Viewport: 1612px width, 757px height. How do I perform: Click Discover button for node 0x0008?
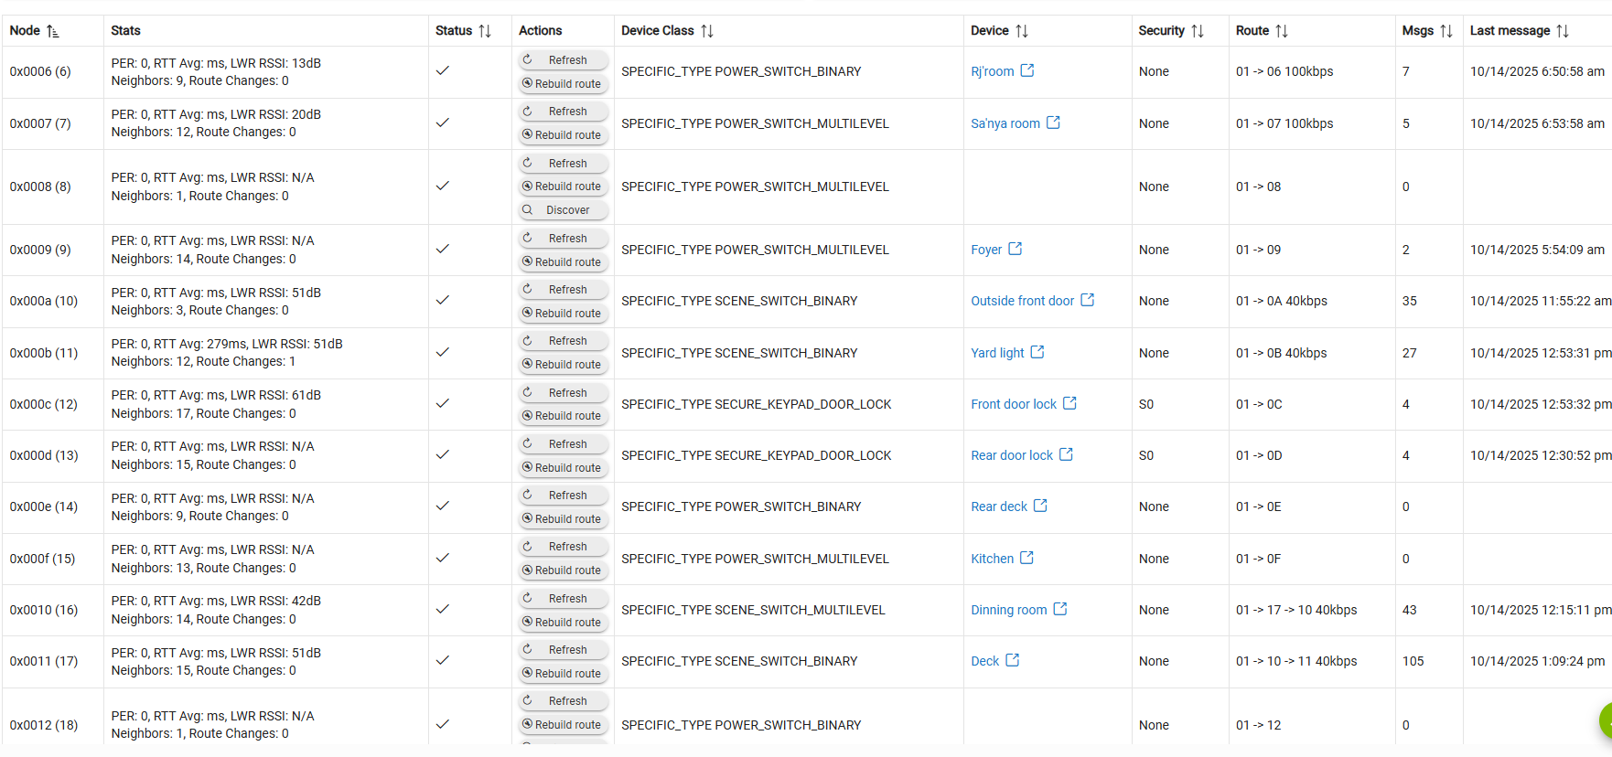click(x=563, y=210)
